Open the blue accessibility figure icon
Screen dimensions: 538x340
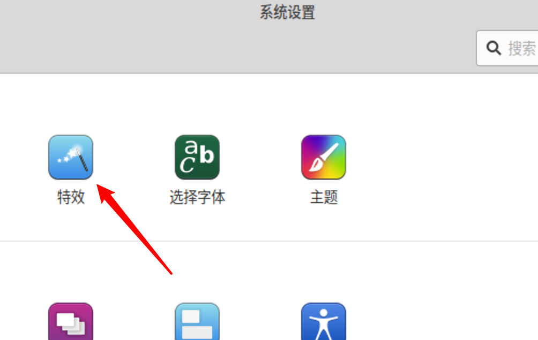pyautogui.click(x=324, y=321)
